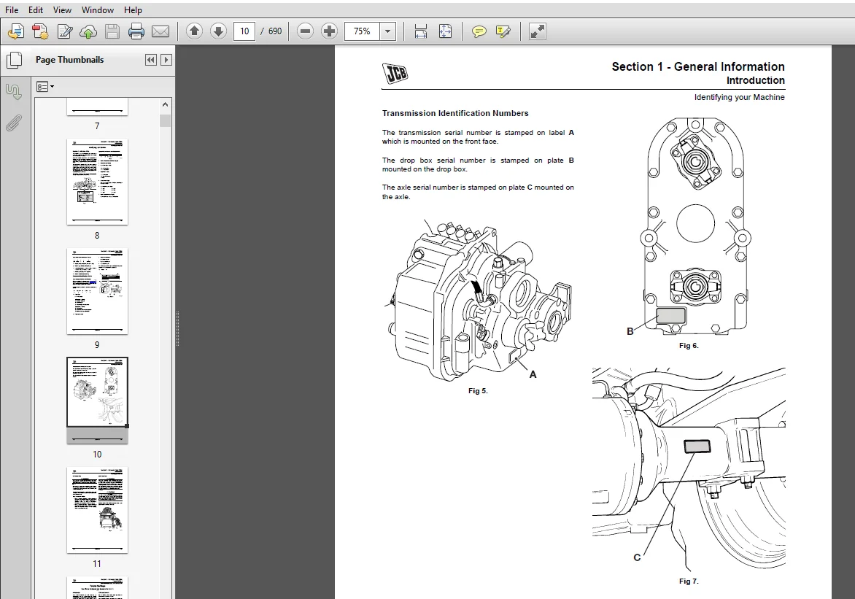Open the File menu
This screenshot has height=599, width=855.
click(12, 9)
